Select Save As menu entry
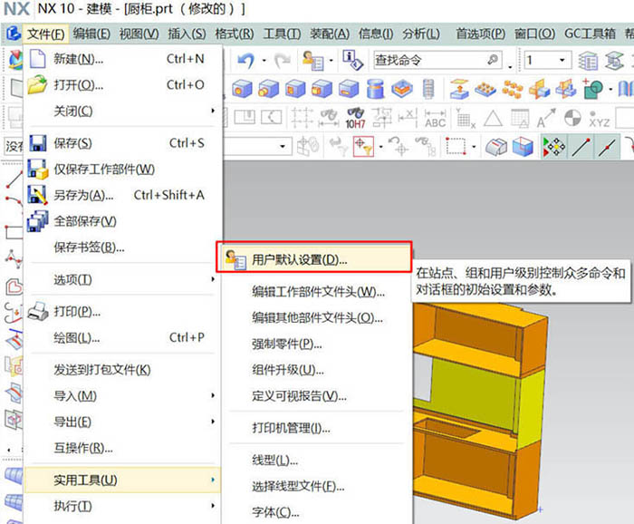This screenshot has width=634, height=524. click(x=122, y=195)
